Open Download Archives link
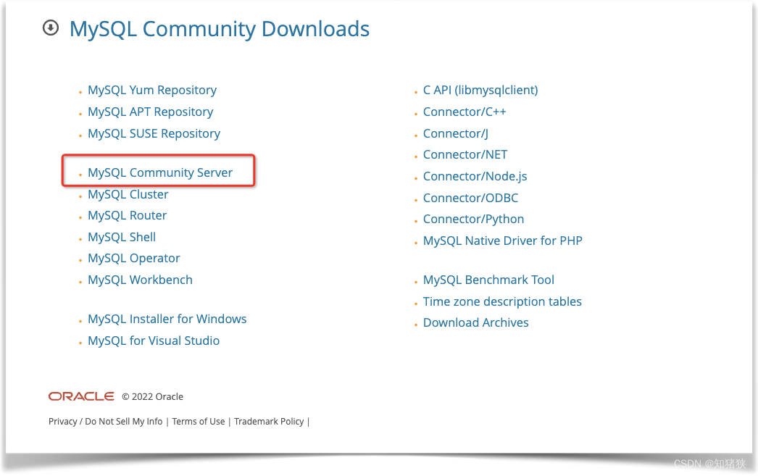The width and height of the screenshot is (758, 476). tap(475, 323)
